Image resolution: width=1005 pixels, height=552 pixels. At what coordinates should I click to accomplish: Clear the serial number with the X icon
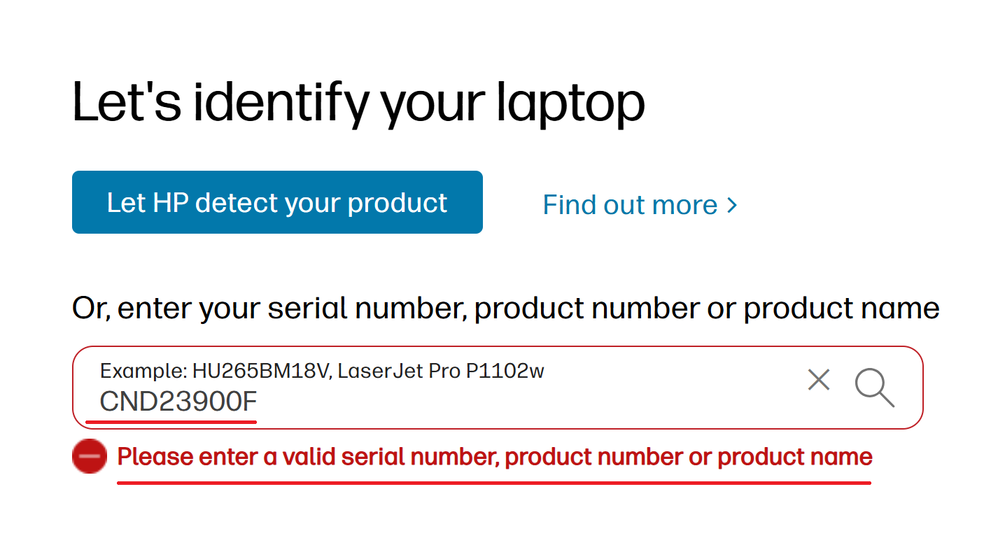click(x=818, y=381)
